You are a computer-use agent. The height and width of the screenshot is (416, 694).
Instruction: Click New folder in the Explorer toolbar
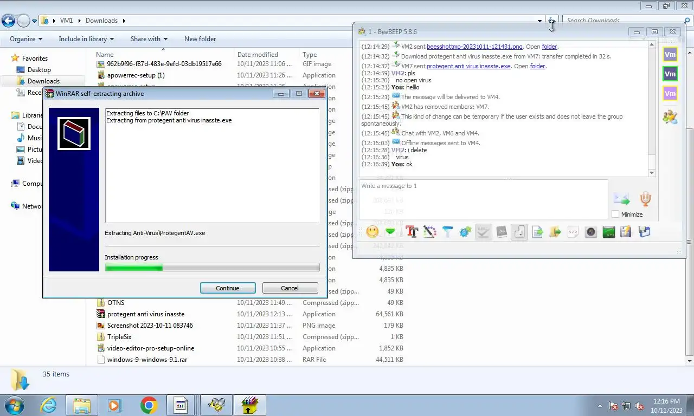(x=200, y=39)
